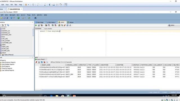Click the printer icon in Query Result toolbar
The height and width of the screenshot is (101, 180).
point(39,62)
